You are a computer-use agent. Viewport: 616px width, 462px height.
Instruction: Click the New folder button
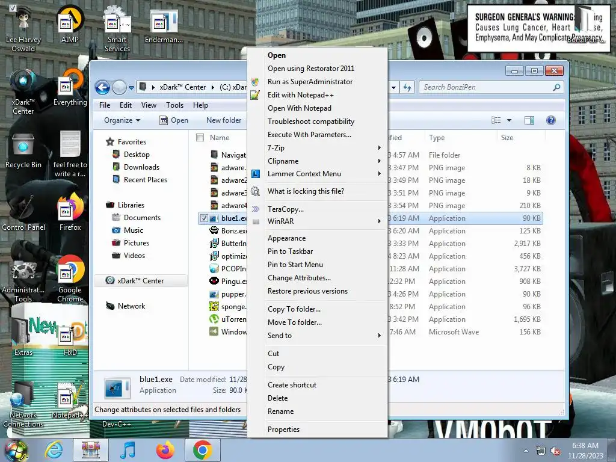pyautogui.click(x=224, y=120)
